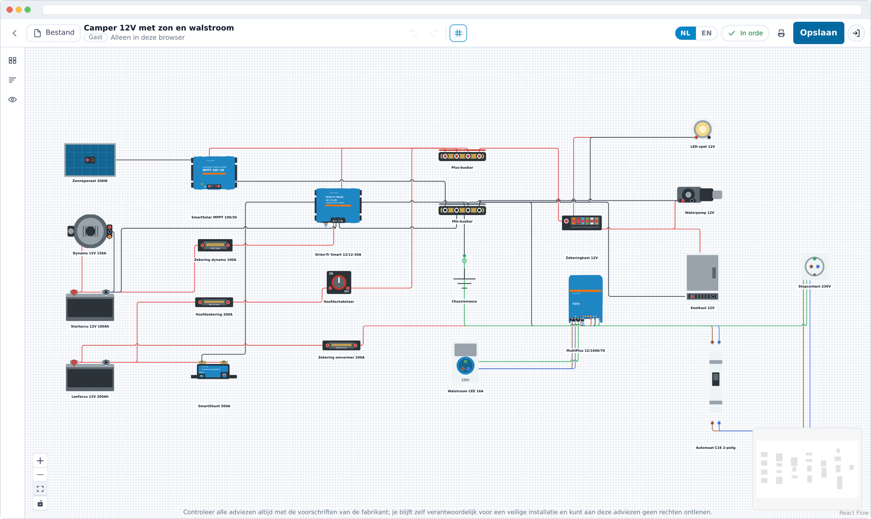
Task: Print the diagram with printer icon
Action: click(x=781, y=33)
